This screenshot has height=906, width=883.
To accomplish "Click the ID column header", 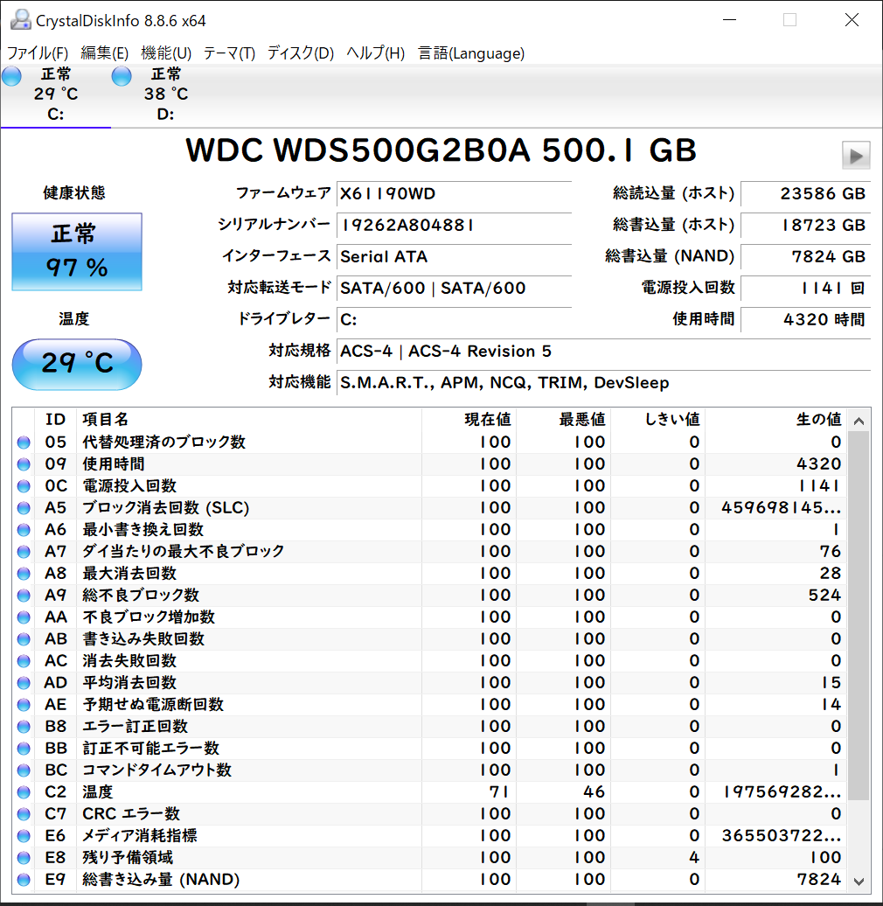I will coord(55,420).
